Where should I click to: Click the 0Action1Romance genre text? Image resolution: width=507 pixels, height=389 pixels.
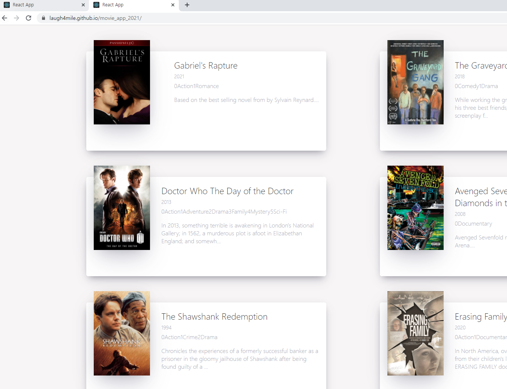196,86
